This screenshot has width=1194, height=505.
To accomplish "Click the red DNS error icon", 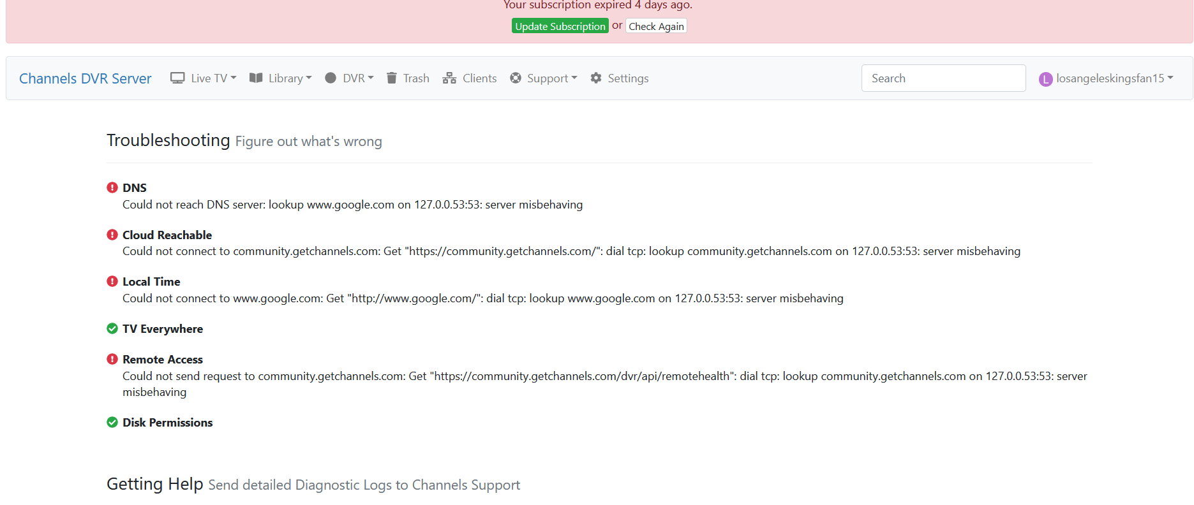I will point(112,187).
